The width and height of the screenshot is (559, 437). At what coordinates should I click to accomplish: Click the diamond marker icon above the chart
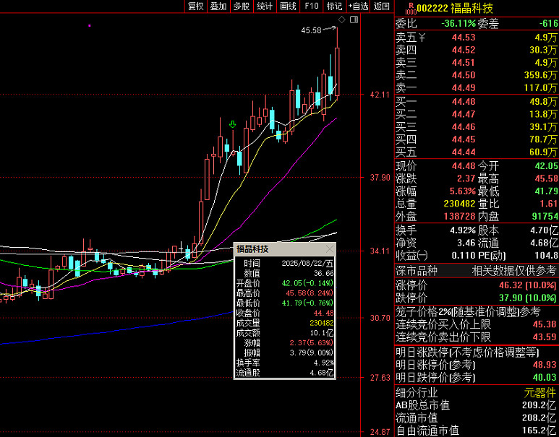pyautogui.click(x=342, y=19)
